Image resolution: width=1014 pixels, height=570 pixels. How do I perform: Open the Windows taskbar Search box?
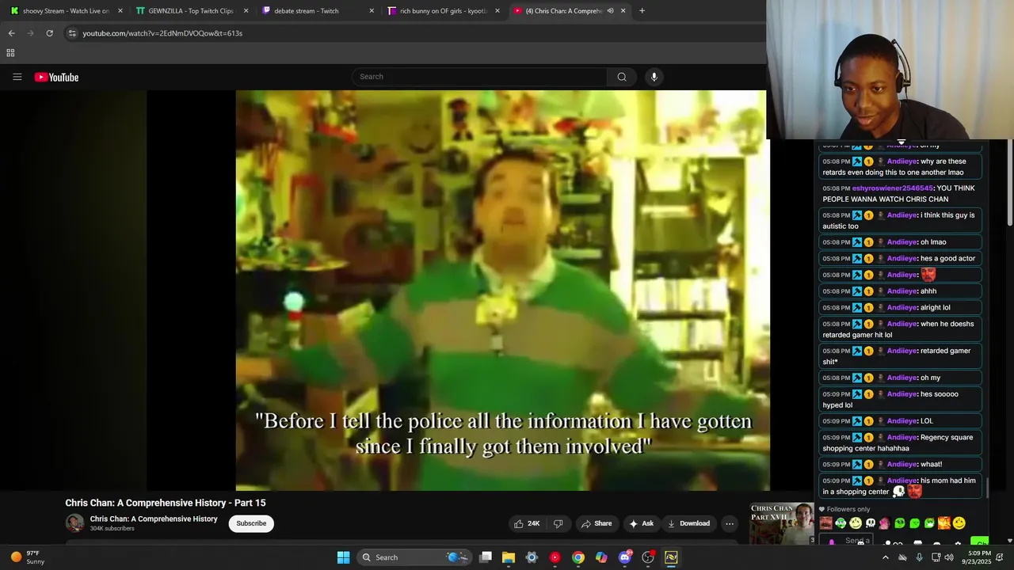pos(414,557)
